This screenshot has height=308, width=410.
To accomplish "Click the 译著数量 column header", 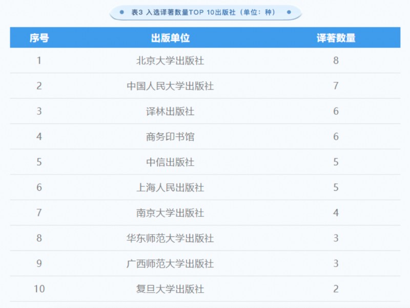I will pos(336,38).
